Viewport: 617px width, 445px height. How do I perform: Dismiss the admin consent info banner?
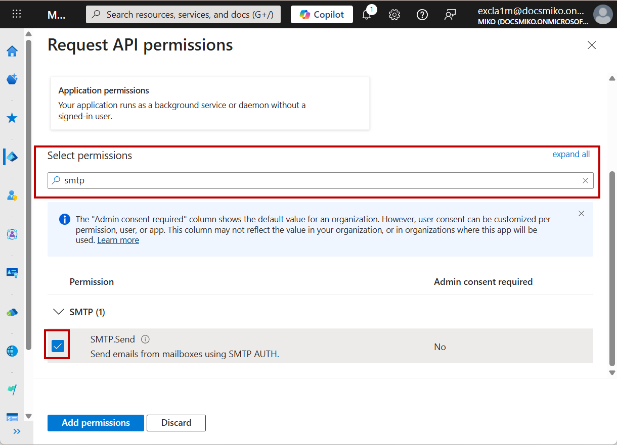581,214
